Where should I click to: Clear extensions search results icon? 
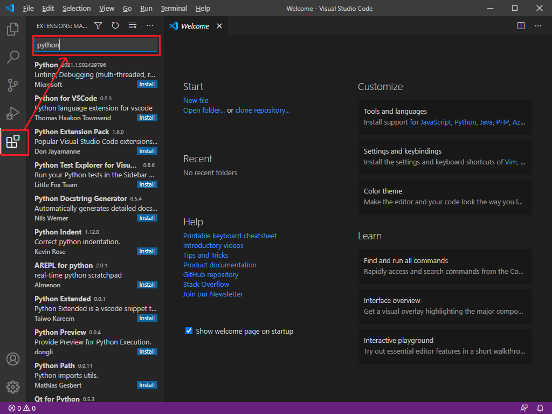(x=133, y=26)
